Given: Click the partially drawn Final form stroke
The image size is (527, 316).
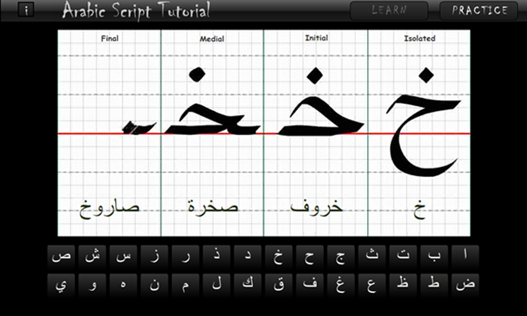Looking at the screenshot, I should tap(139, 128).
